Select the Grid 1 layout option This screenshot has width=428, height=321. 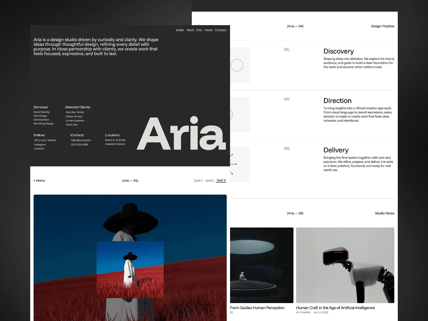198,181
